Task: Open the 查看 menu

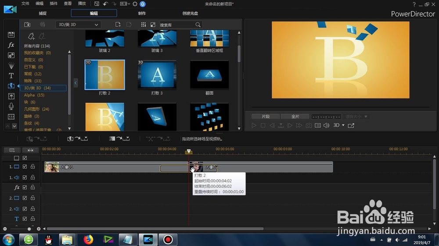Action: (68, 4)
